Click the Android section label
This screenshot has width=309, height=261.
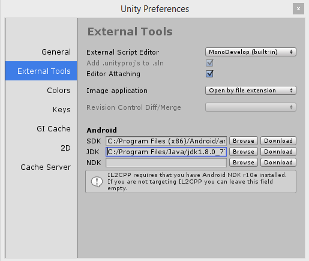coord(101,130)
